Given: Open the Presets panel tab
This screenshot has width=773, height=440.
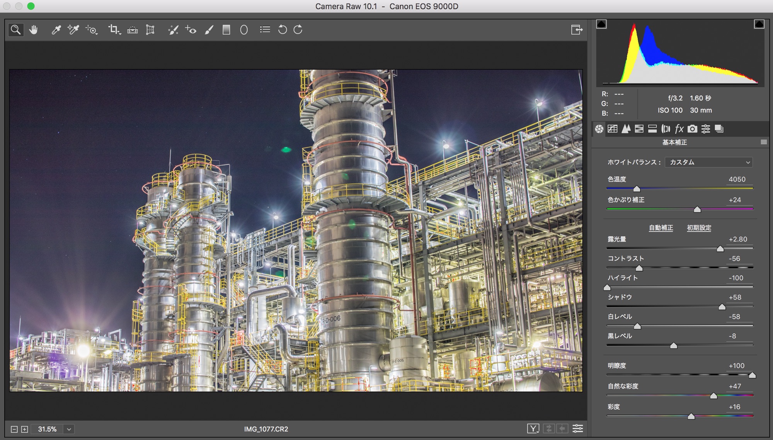Looking at the screenshot, I should click(706, 129).
